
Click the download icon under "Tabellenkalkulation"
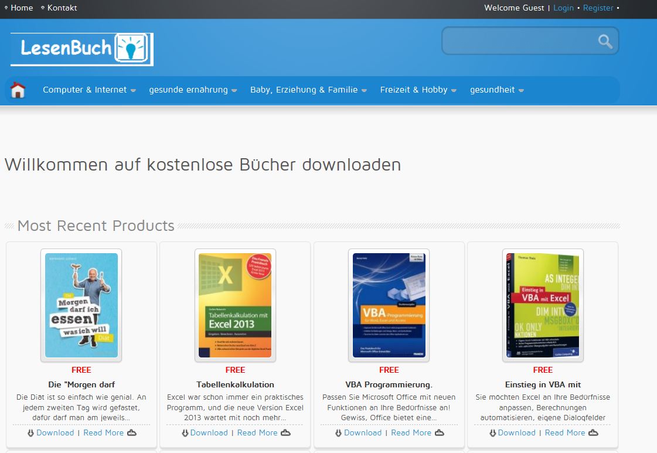point(185,432)
